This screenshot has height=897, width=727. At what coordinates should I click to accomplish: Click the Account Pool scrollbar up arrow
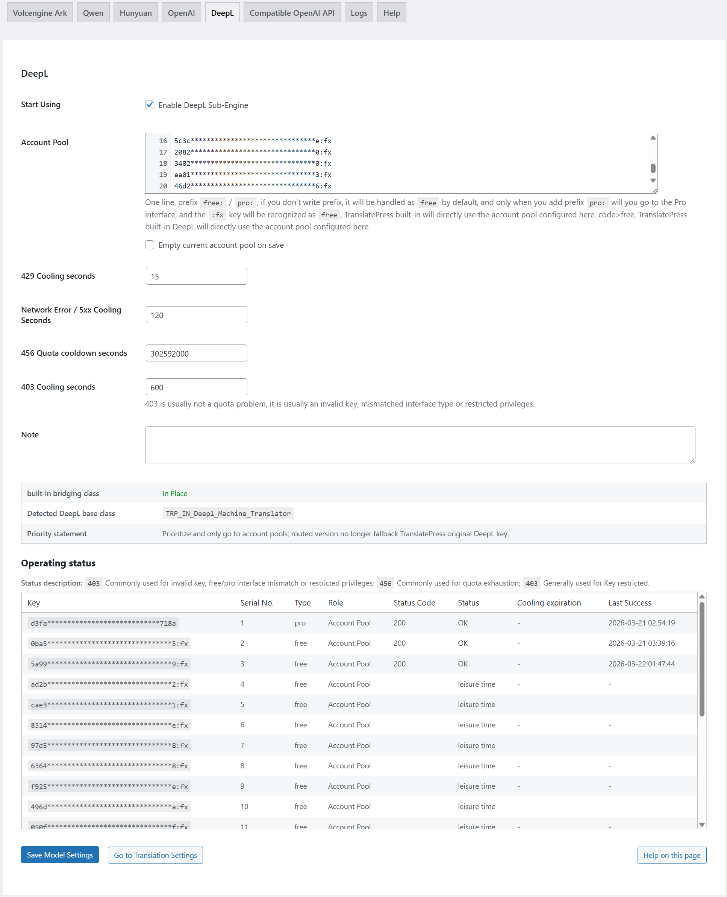(x=653, y=138)
